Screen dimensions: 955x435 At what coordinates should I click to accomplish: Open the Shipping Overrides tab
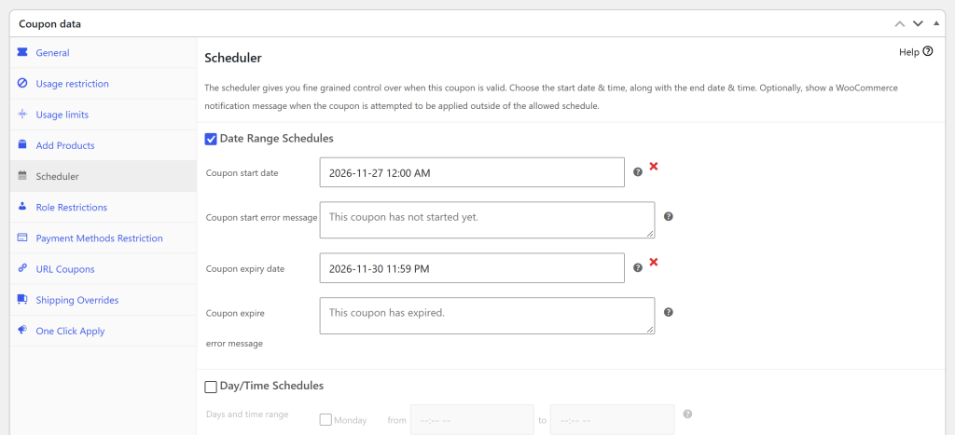(x=104, y=300)
